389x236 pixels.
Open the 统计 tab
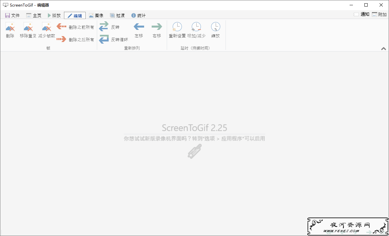point(139,15)
